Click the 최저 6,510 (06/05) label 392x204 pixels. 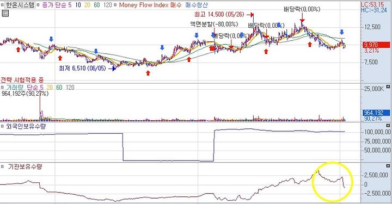tap(83, 68)
